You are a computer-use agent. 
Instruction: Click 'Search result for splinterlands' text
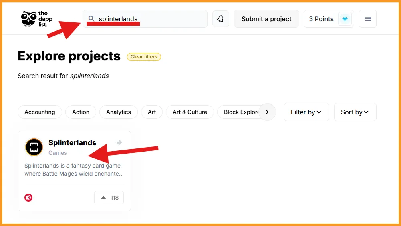(x=63, y=76)
